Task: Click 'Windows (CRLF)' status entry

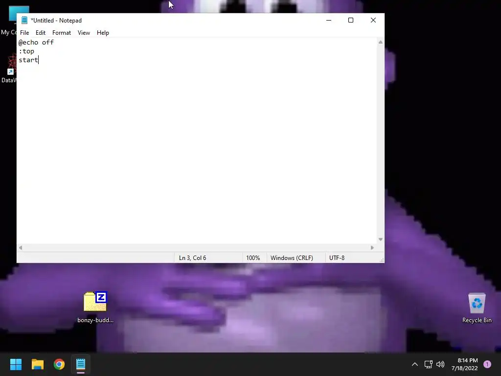Action: [292, 258]
